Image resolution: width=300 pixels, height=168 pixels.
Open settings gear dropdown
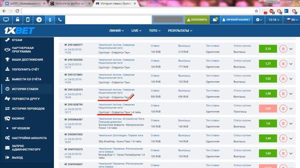(x=259, y=20)
